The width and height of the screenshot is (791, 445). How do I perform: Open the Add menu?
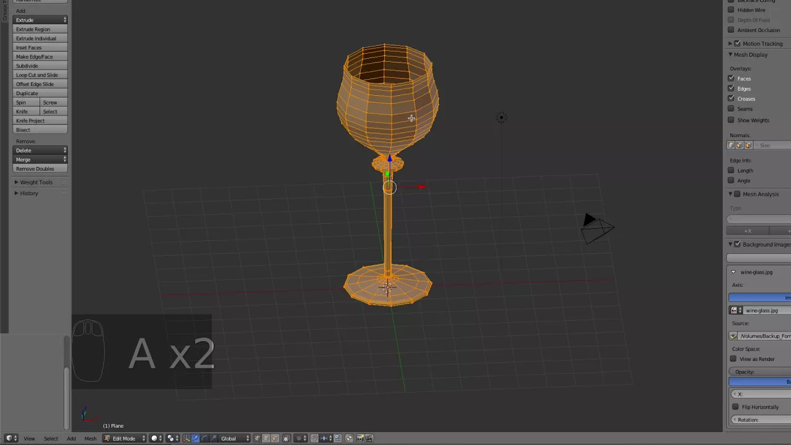(x=71, y=438)
